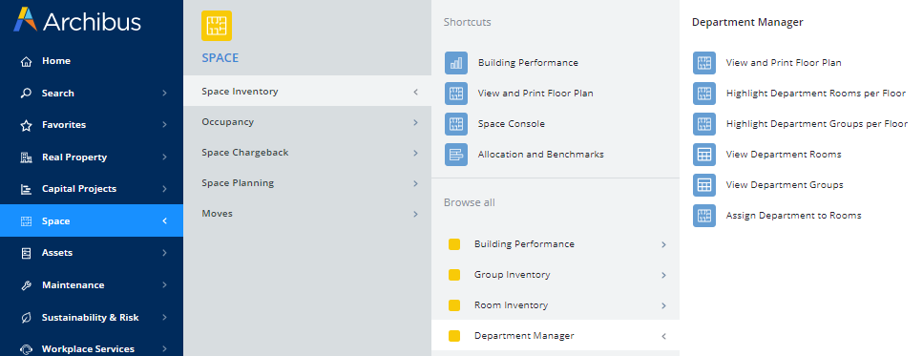
Task: Expand the Search menu arrow
Action: pyautogui.click(x=165, y=93)
